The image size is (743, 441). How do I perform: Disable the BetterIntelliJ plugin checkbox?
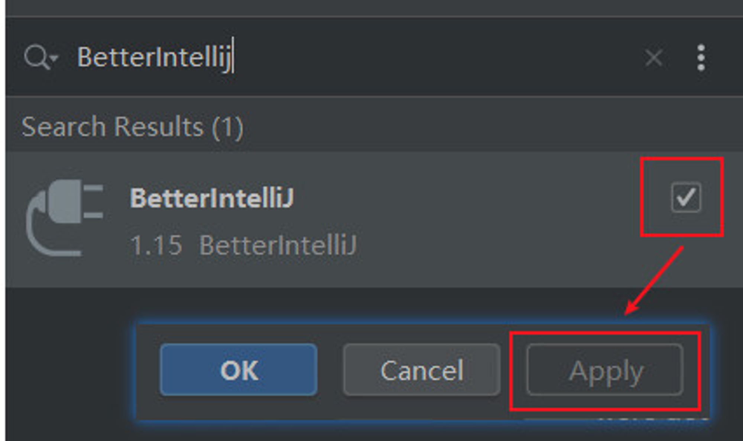click(x=686, y=197)
